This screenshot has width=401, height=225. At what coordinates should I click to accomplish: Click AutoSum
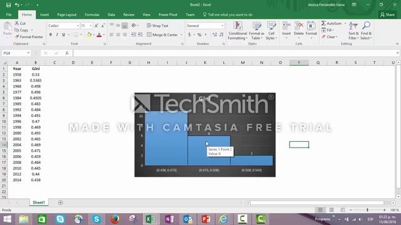(331, 23)
